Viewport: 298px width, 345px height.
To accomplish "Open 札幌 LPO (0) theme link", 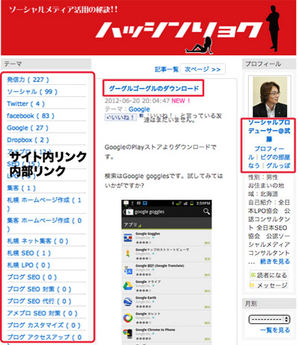I will tap(28, 265).
